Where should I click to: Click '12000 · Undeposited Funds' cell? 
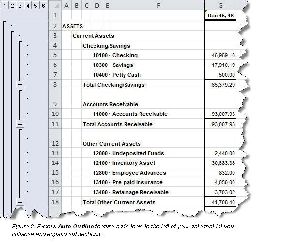[128, 153]
